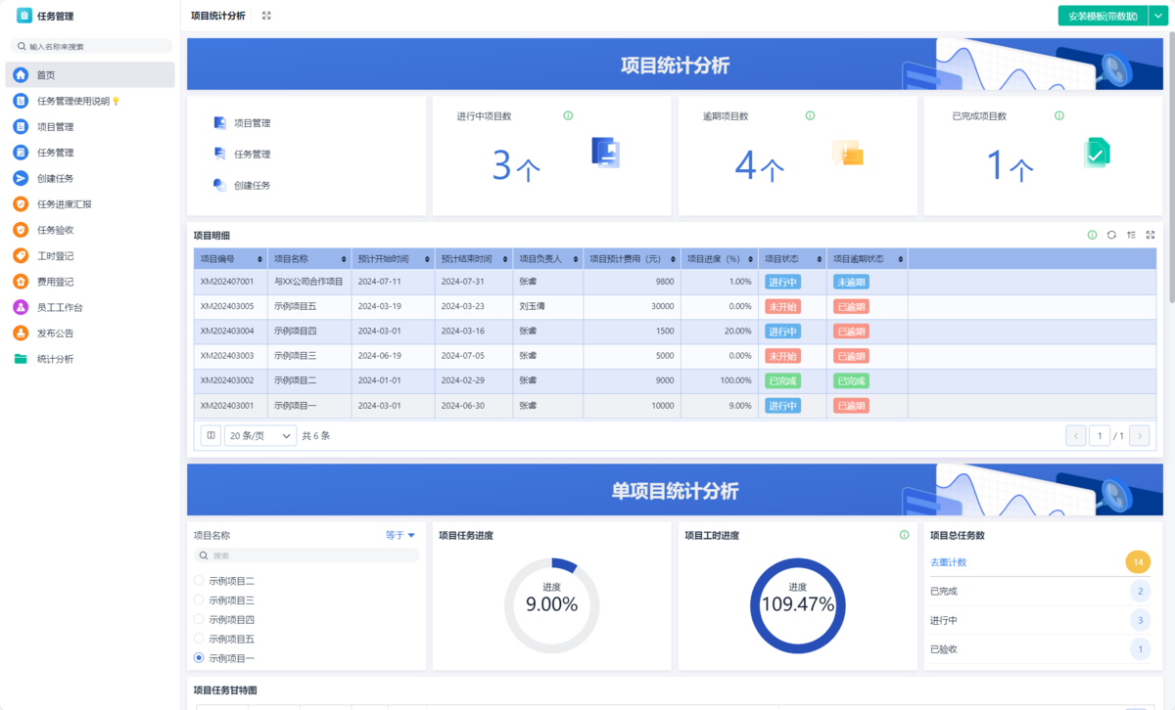Open 员工工作台 menu item
The image size is (1175, 710).
[90, 307]
